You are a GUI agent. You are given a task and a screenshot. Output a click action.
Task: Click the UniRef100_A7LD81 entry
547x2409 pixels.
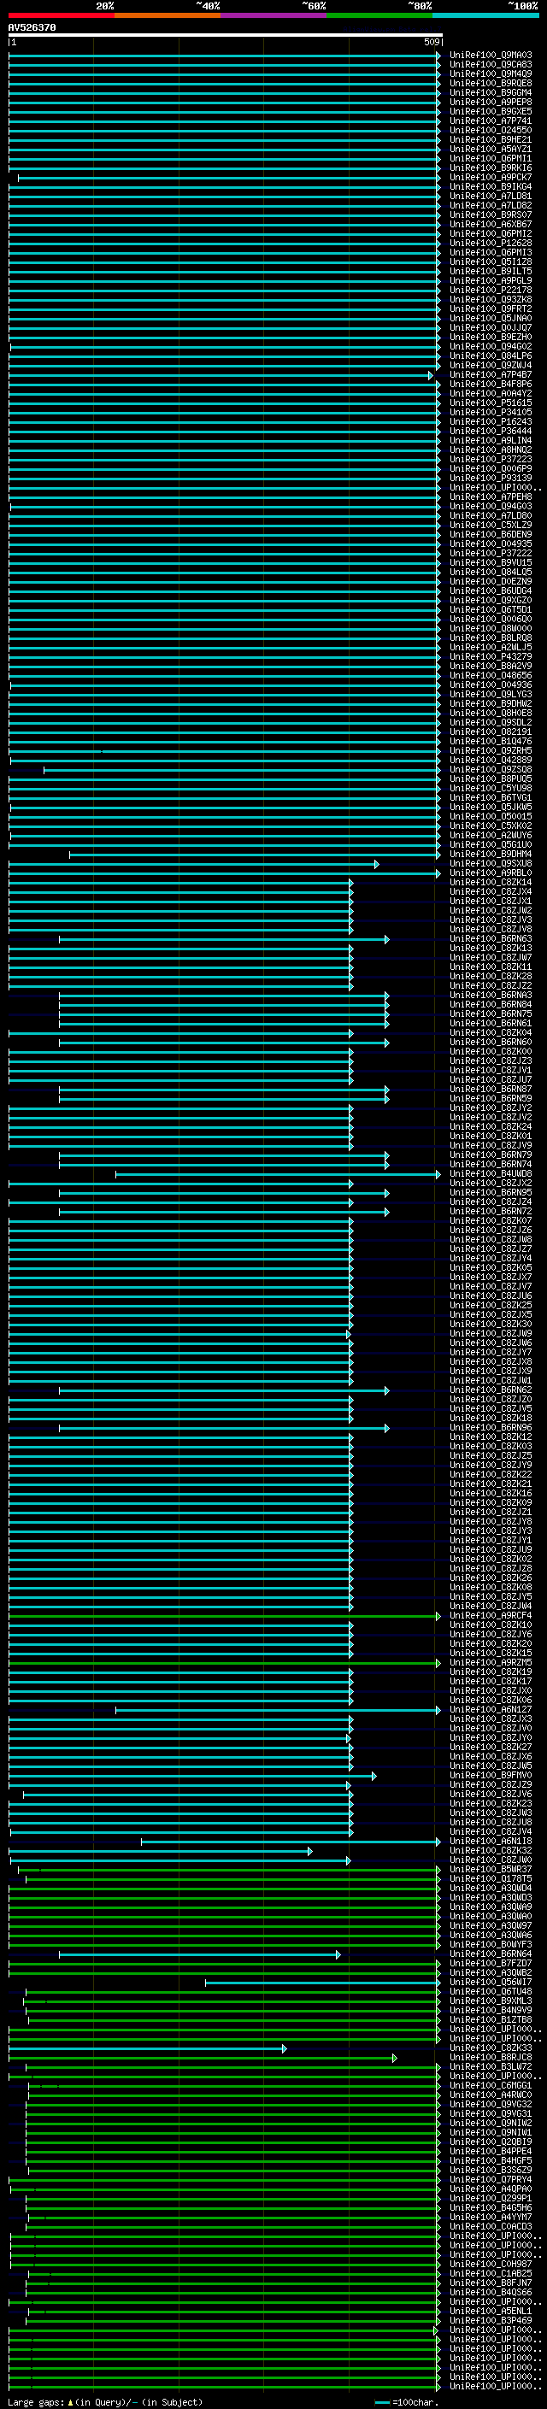491,197
